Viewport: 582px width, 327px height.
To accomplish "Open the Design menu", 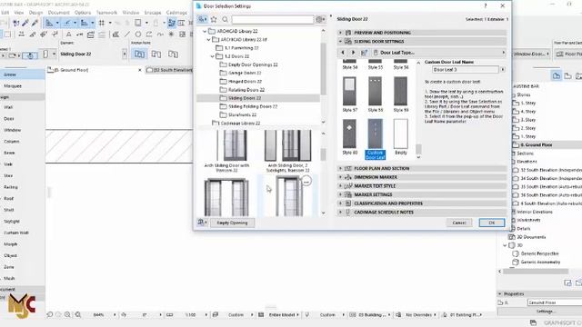I will pyautogui.click(x=36, y=13).
